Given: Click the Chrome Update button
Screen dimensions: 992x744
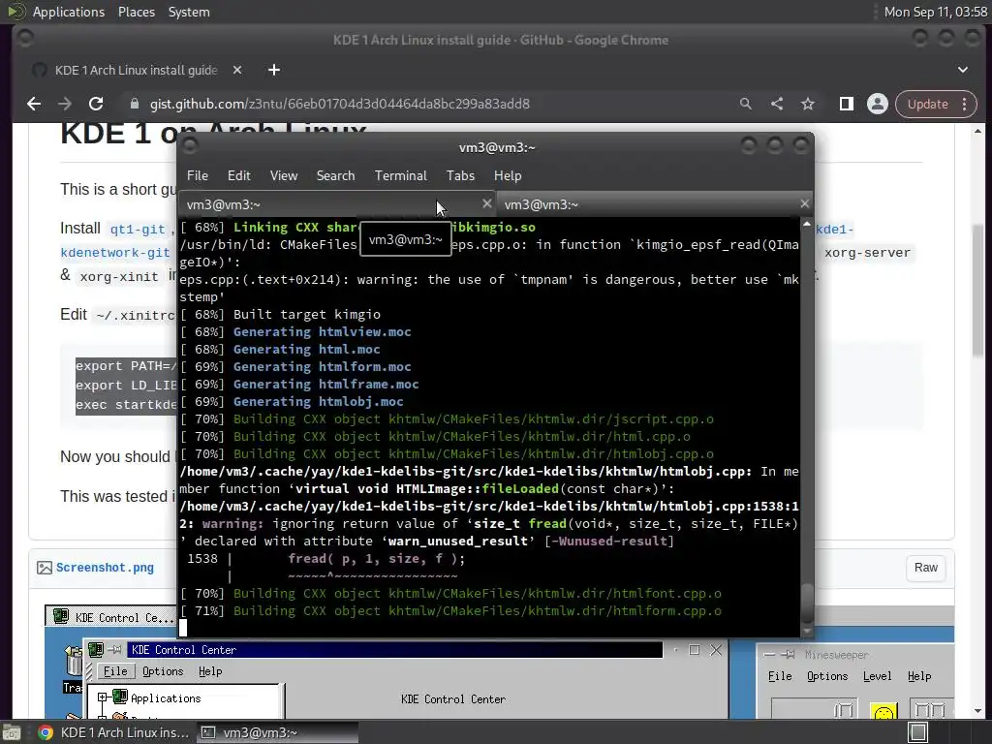Looking at the screenshot, I should click(x=927, y=104).
